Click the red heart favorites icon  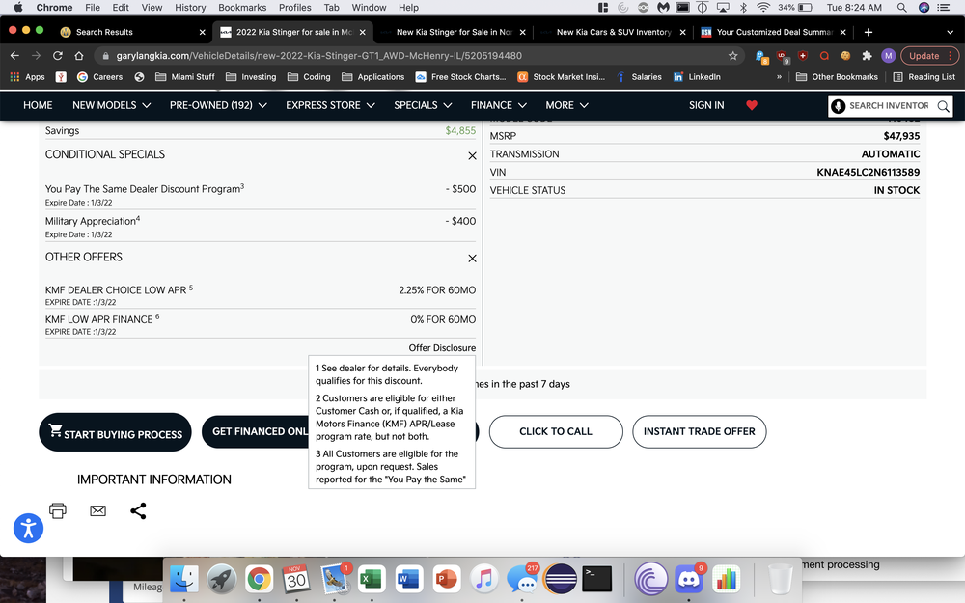[752, 105]
